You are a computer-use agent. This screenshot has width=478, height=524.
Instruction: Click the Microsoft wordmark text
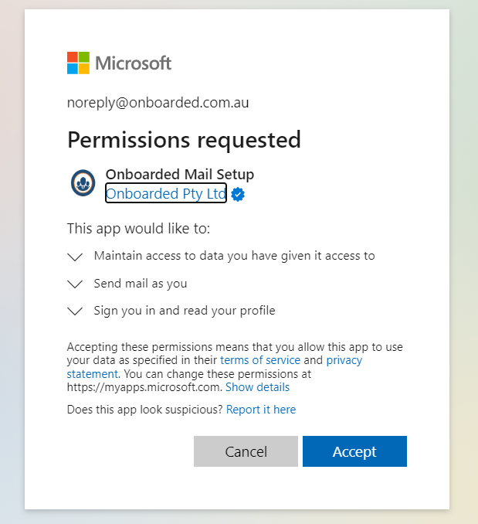[x=133, y=63]
